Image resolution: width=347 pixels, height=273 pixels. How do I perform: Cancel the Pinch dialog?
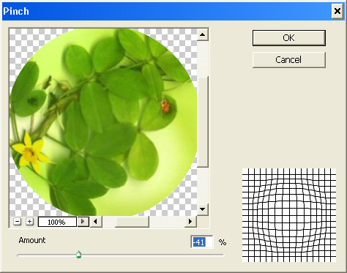pos(289,60)
